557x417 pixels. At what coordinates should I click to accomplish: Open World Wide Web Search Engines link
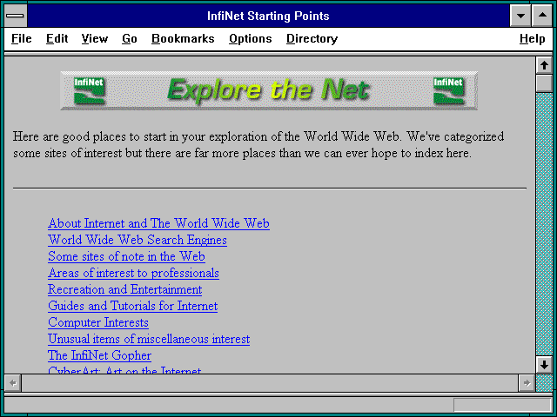pyautogui.click(x=138, y=240)
